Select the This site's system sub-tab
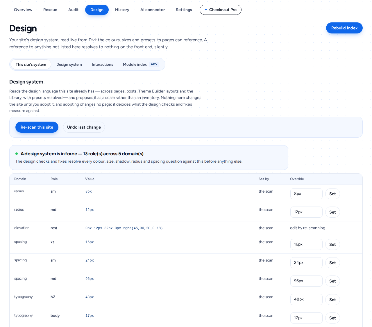Image resolution: width=372 pixels, height=327 pixels. pos(31,64)
